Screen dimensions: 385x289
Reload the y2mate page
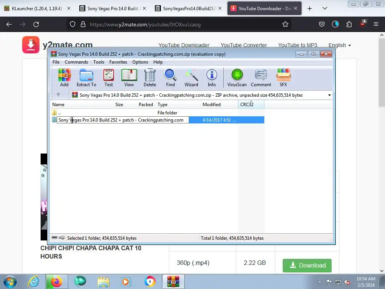click(36, 24)
